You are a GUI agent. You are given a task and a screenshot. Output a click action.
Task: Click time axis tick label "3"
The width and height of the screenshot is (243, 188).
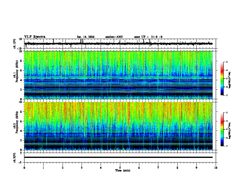(x=82, y=168)
